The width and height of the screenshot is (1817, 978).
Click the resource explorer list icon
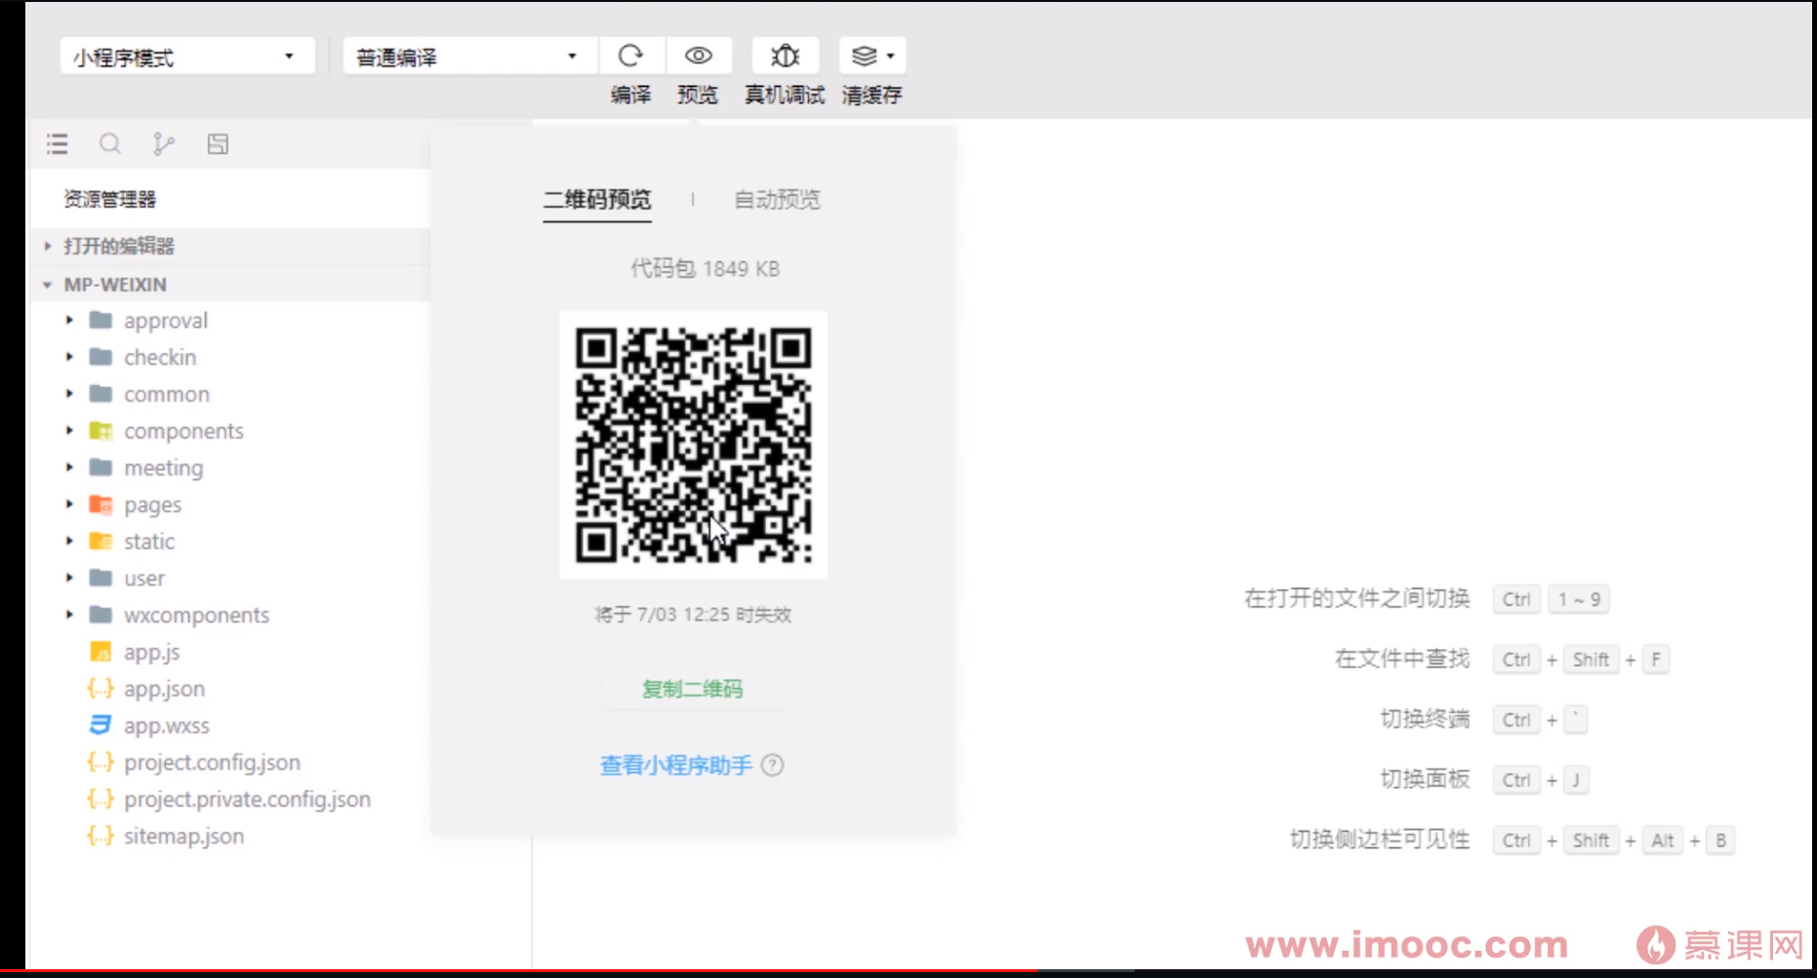[x=57, y=143]
